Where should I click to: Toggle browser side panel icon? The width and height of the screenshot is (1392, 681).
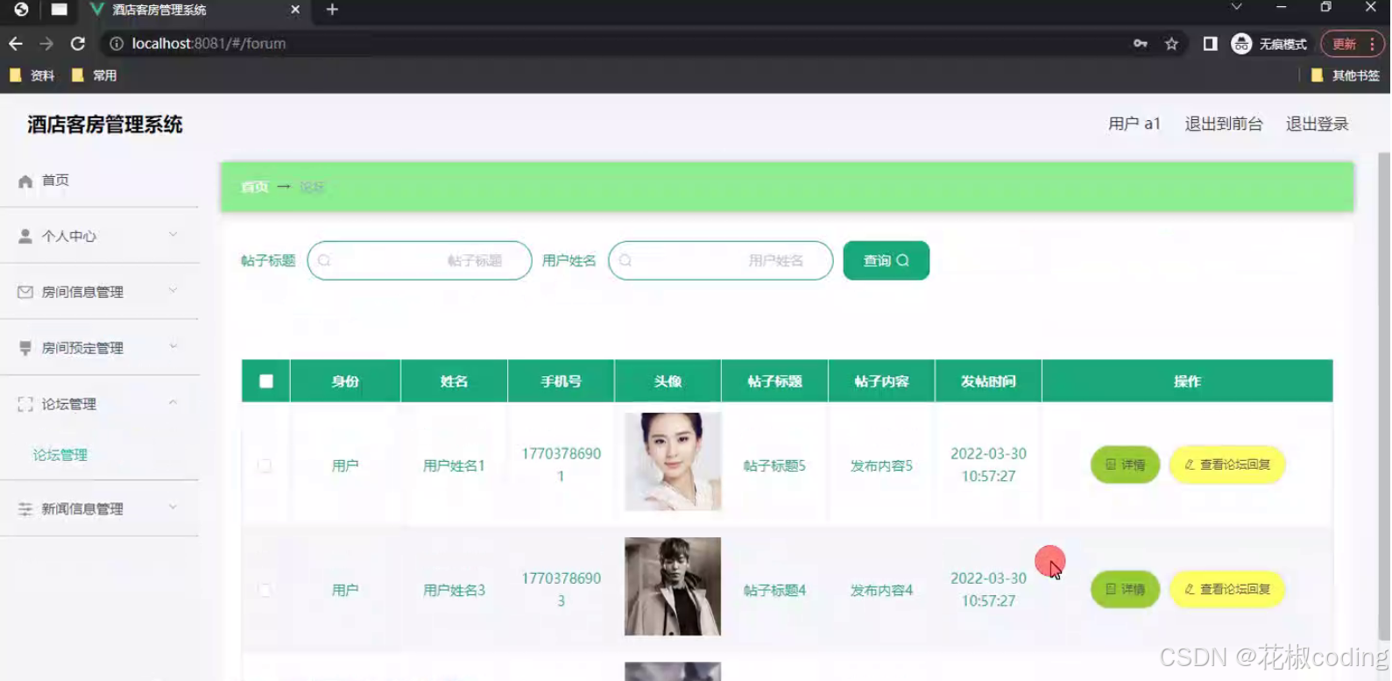(x=1210, y=43)
